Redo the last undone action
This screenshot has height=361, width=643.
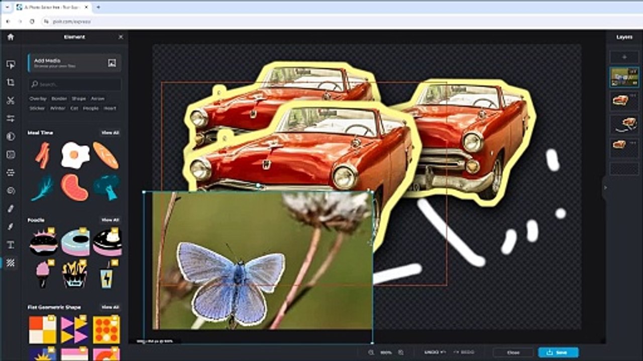465,352
